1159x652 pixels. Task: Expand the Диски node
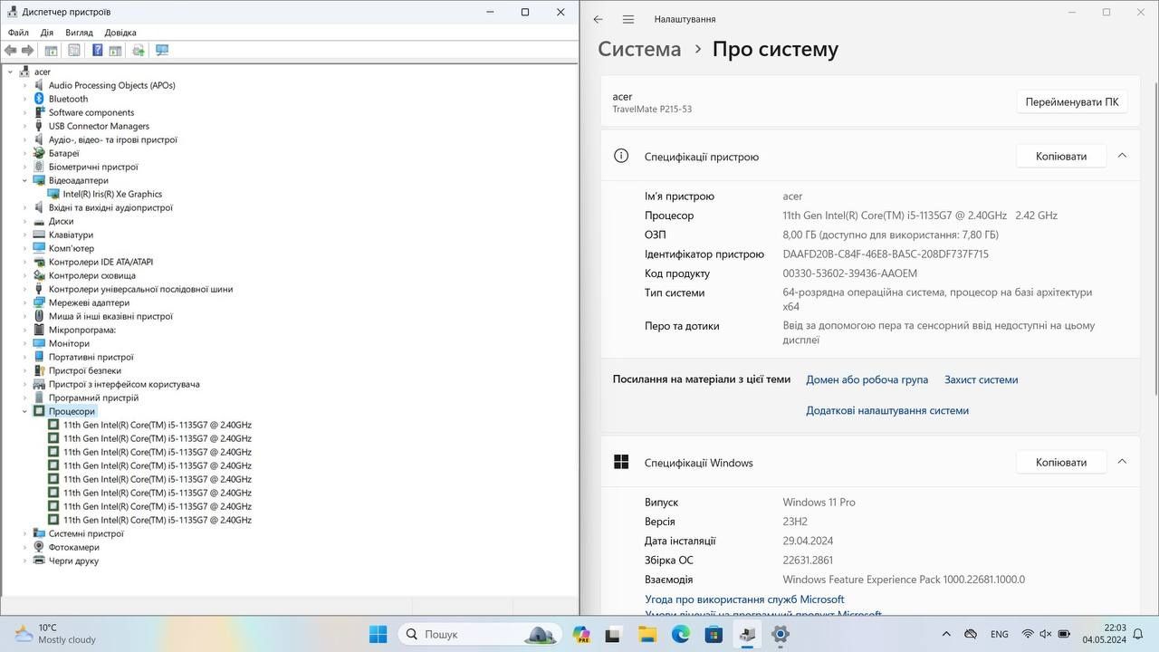click(25, 221)
